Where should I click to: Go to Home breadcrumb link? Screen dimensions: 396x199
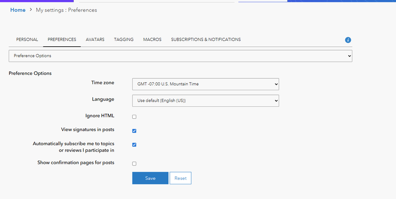(18, 10)
